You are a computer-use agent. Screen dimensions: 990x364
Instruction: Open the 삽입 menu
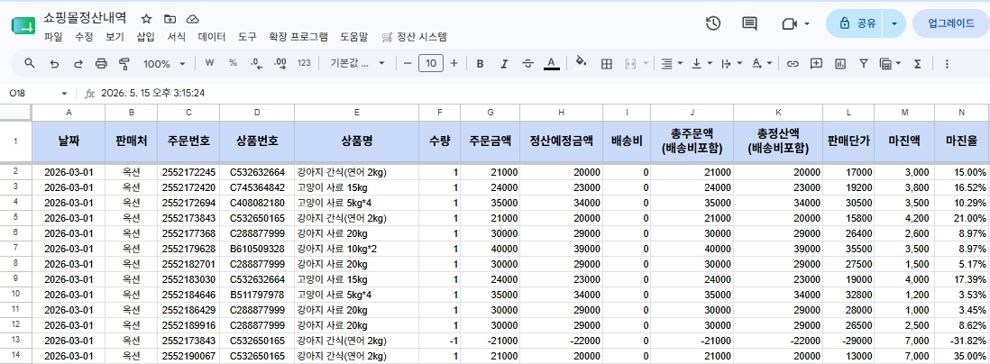[x=146, y=37]
